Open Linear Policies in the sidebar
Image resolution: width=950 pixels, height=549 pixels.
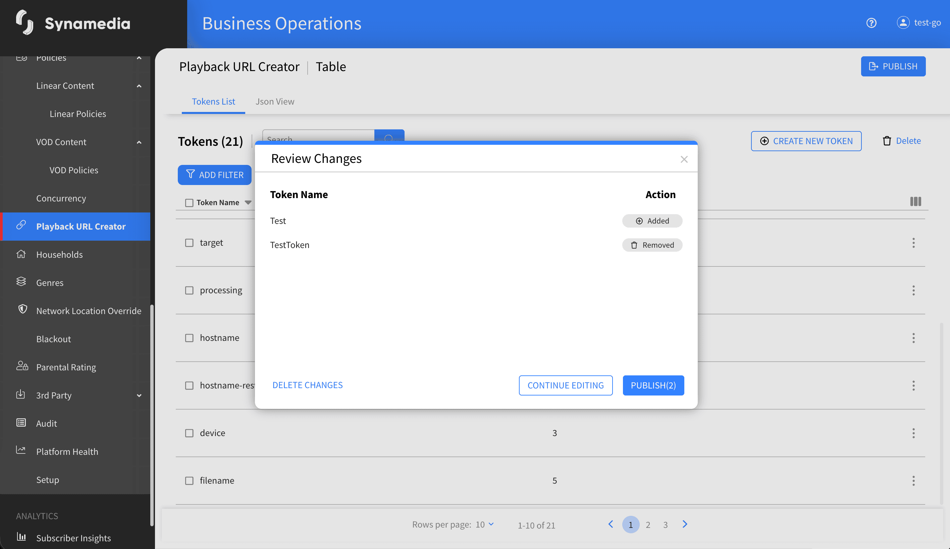[x=78, y=114]
